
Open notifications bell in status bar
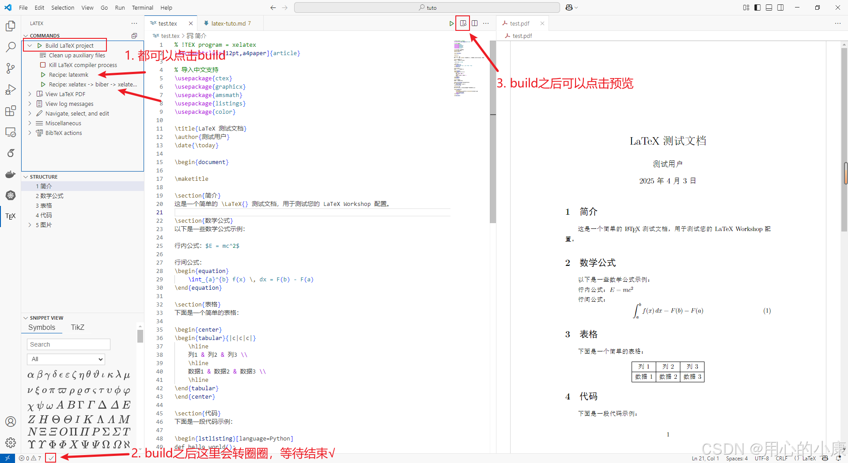pyautogui.click(x=838, y=458)
